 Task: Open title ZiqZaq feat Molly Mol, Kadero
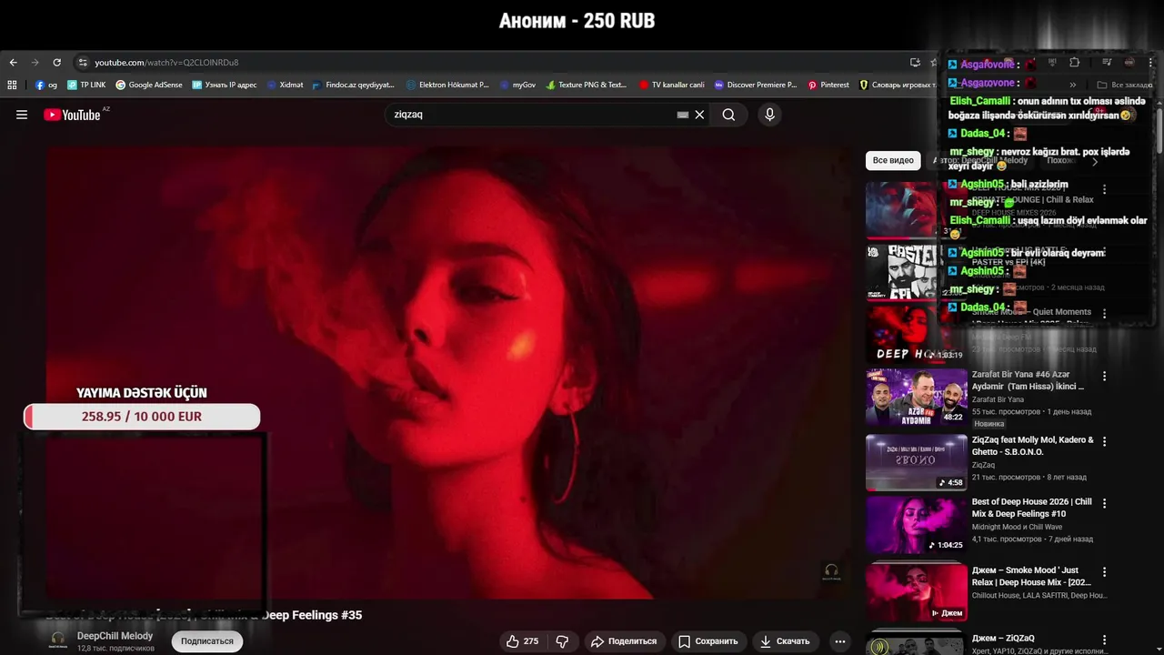pyautogui.click(x=1033, y=446)
